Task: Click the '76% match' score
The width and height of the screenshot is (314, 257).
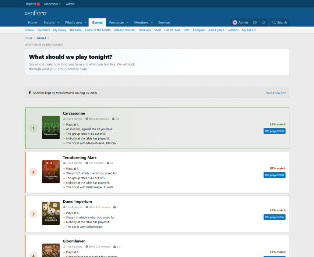Action: 278,252
